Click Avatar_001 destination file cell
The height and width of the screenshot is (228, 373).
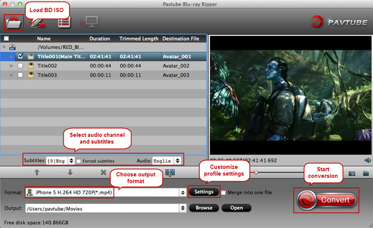(x=177, y=57)
